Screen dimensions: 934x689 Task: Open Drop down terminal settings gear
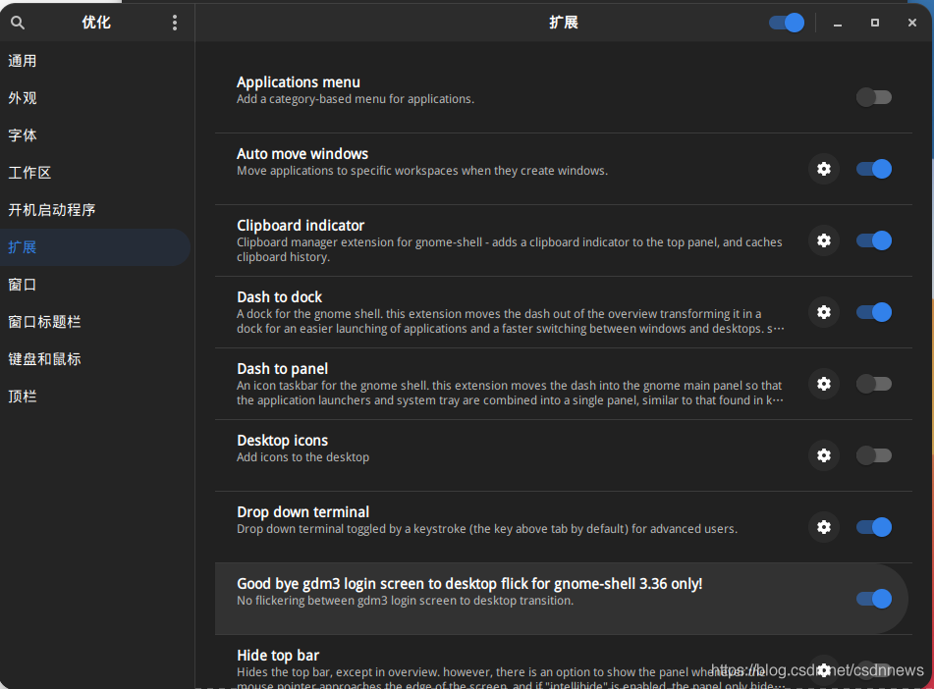point(823,527)
